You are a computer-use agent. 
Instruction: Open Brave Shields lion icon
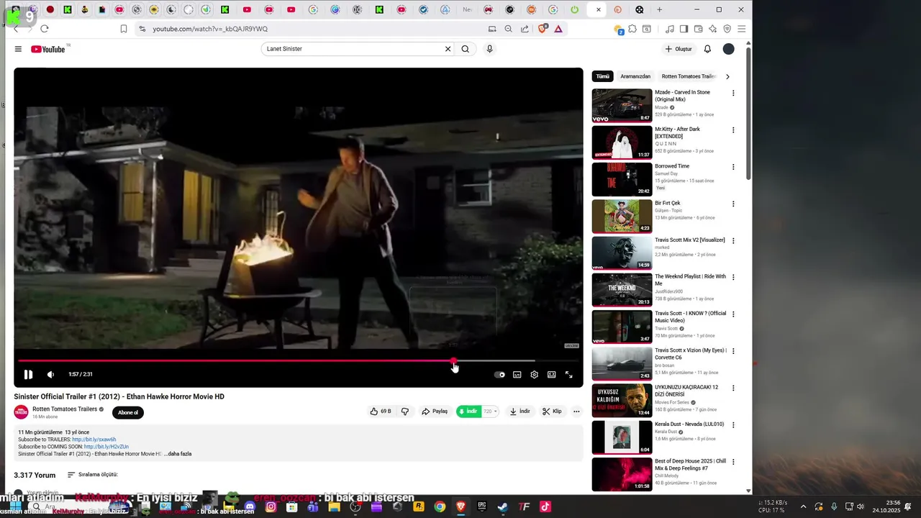tap(543, 29)
